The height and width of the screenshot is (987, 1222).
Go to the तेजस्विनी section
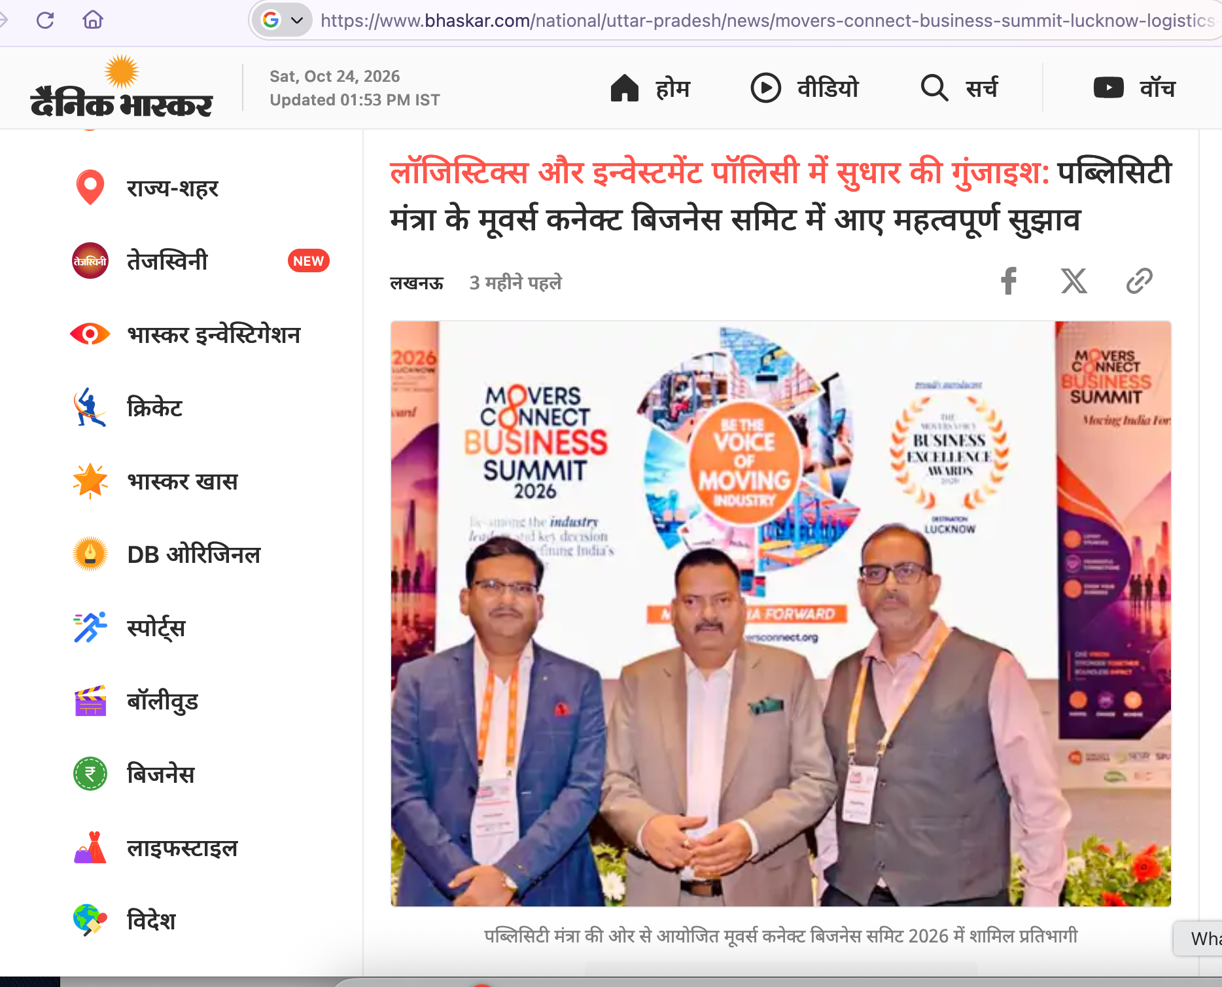click(x=167, y=260)
